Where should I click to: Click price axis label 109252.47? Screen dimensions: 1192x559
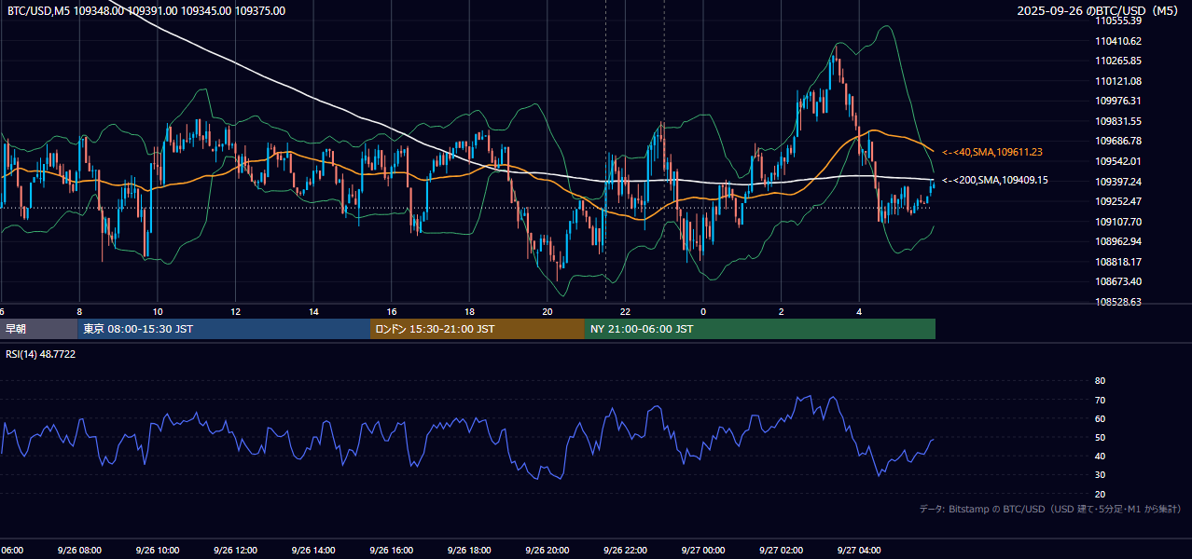click(x=1118, y=201)
